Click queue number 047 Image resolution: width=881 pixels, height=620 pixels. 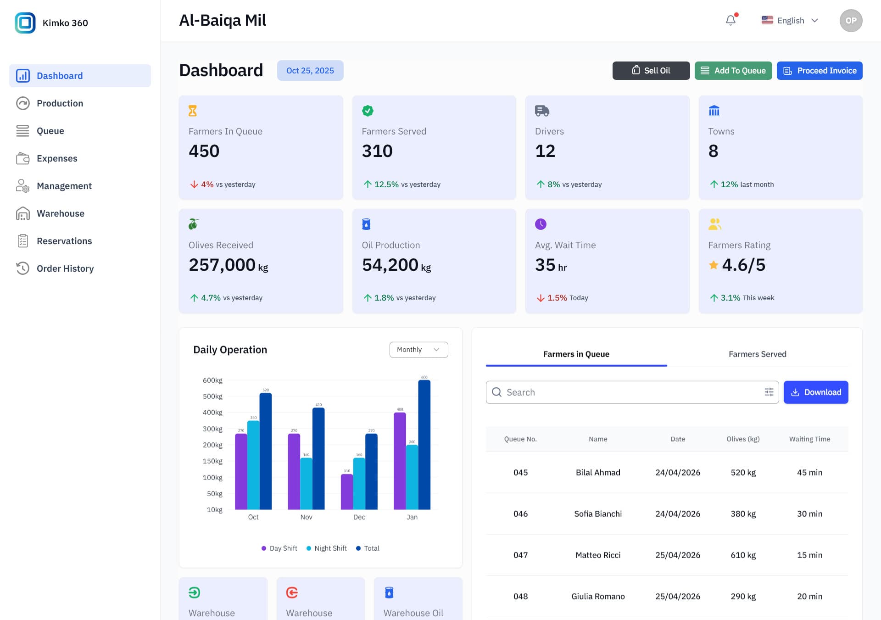click(x=520, y=555)
